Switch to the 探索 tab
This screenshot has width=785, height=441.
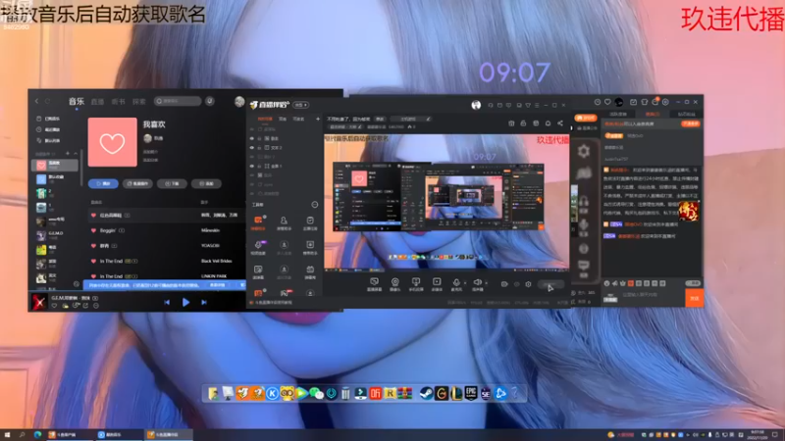tap(138, 102)
